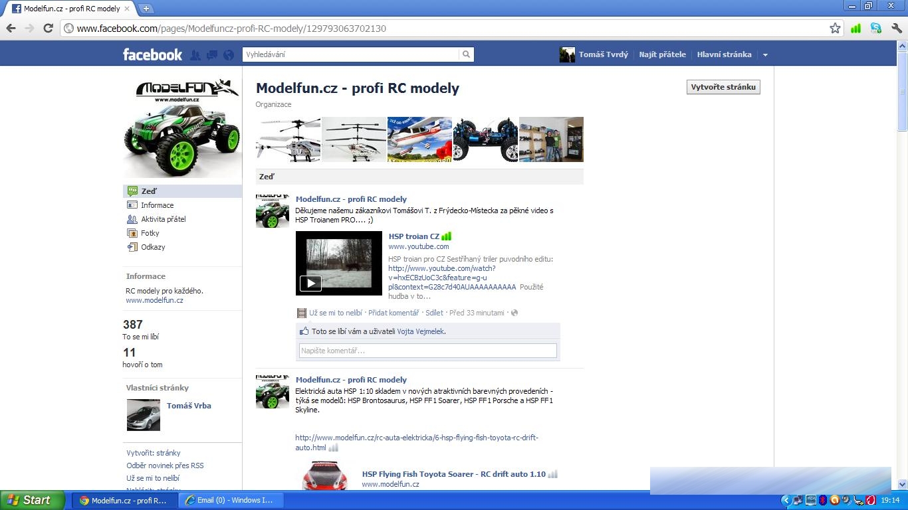
Task: Click the Modelfun page profile picture
Action: pyautogui.click(x=182, y=127)
